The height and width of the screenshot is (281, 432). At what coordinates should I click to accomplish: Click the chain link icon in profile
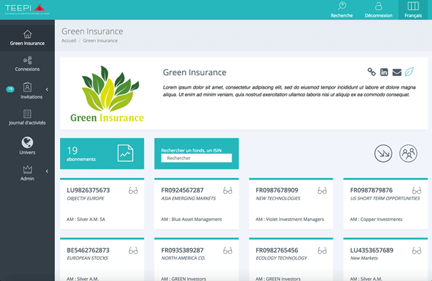coord(371,72)
